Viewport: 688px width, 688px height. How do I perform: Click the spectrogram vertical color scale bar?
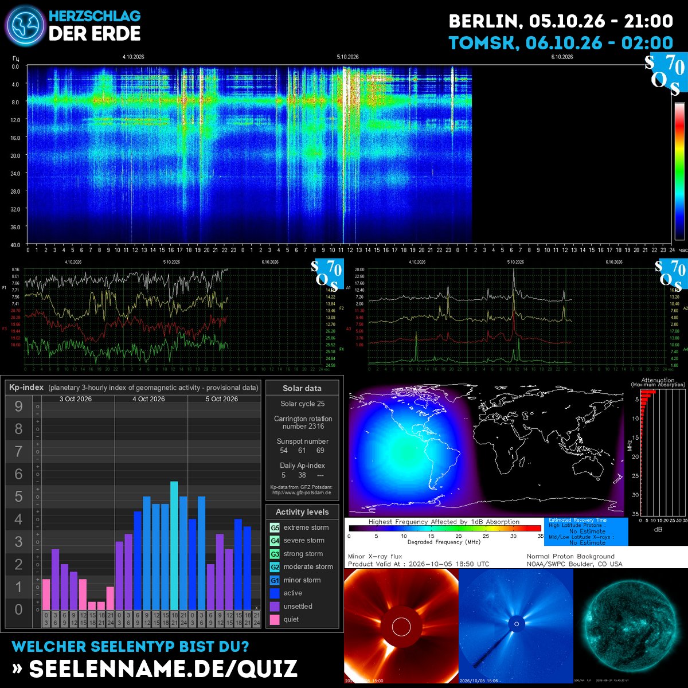pos(679,171)
